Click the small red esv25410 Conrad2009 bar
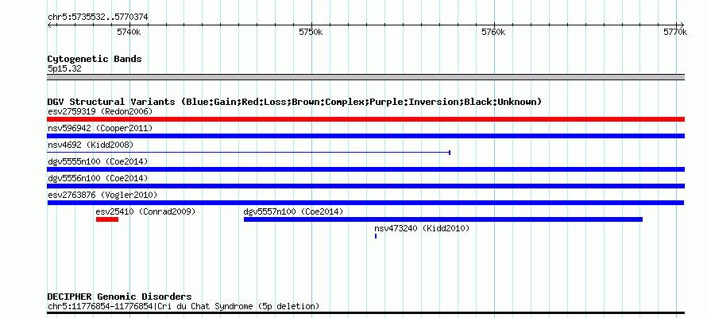 107,219
